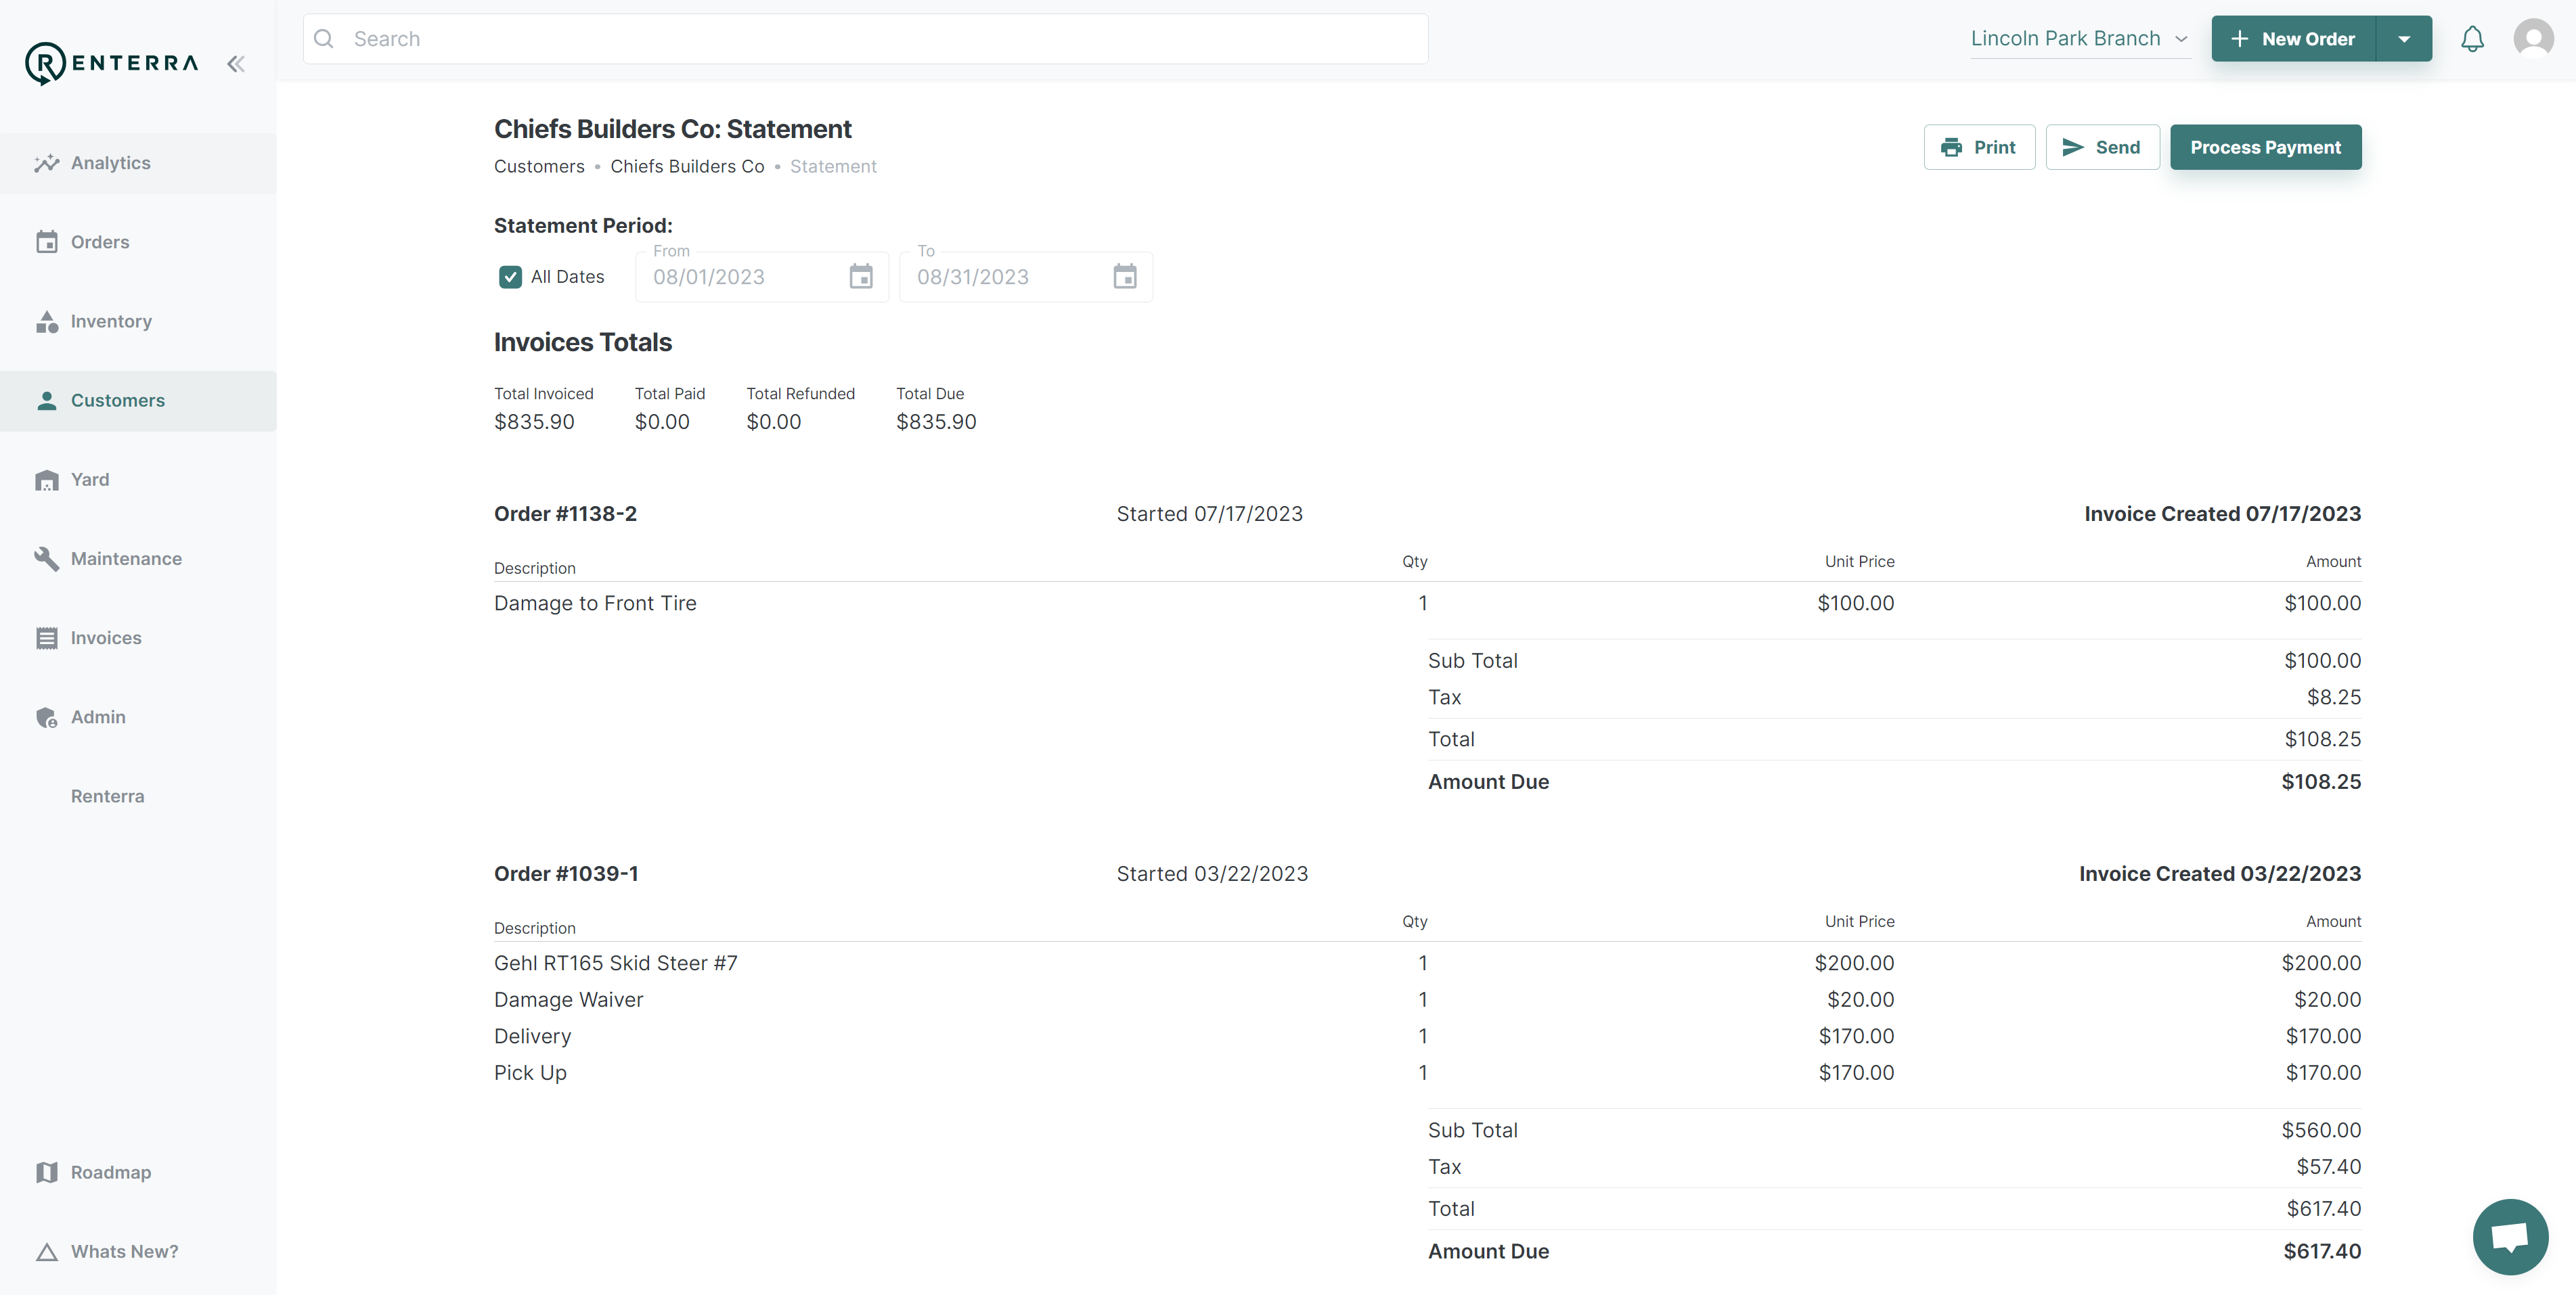Click the Renterra logo
The width and height of the screenshot is (2576, 1295).
(111, 63)
